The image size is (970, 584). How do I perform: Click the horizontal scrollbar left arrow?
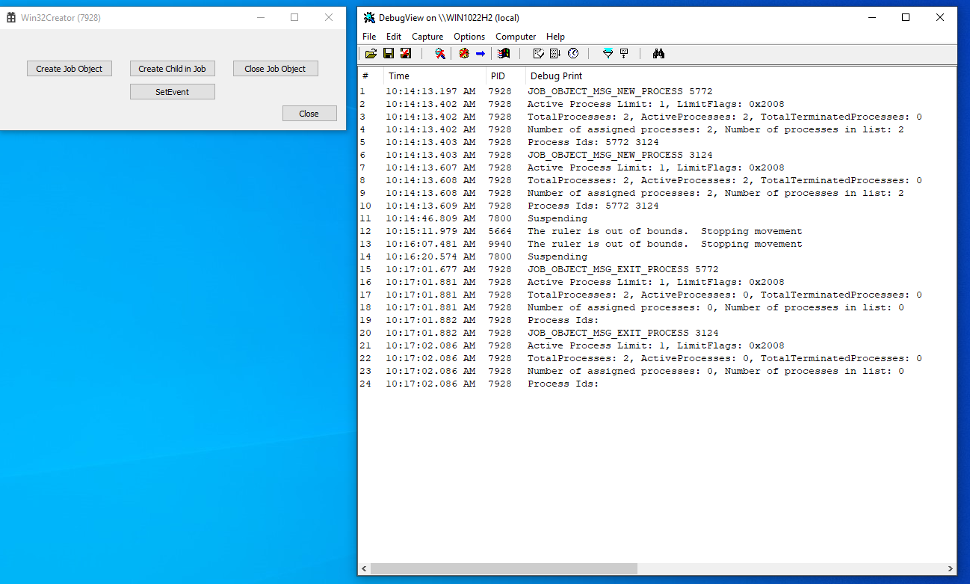coord(364,569)
